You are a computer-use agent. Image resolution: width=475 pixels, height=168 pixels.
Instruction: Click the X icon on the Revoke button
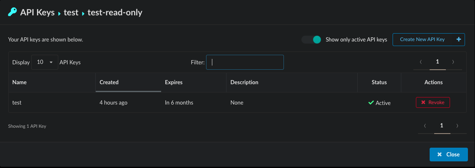[x=423, y=102]
